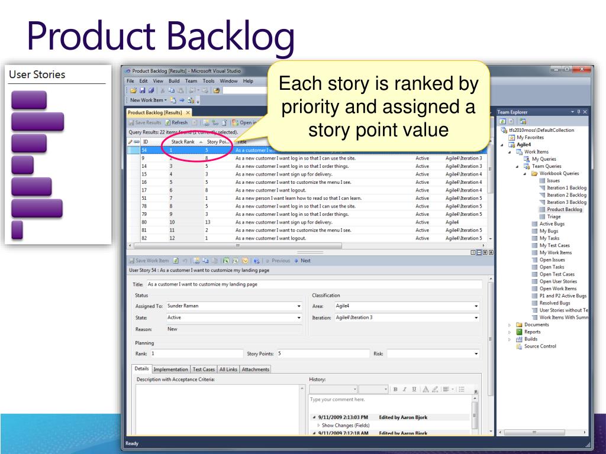Click the Team Explorer refresh icon
This screenshot has height=454, width=606.
[x=502, y=121]
